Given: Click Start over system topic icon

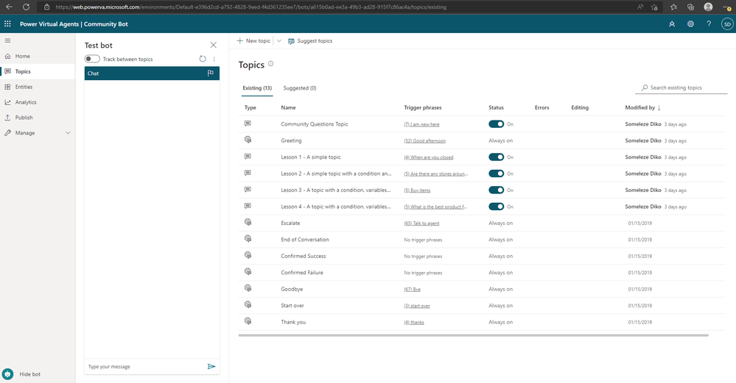Looking at the screenshot, I should [x=248, y=305].
